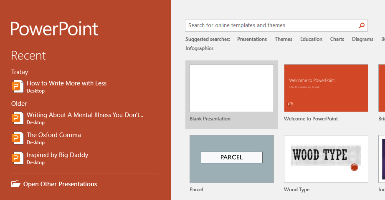Click the Blank Presentation label
The height and width of the screenshot is (200, 385).
[210, 119]
